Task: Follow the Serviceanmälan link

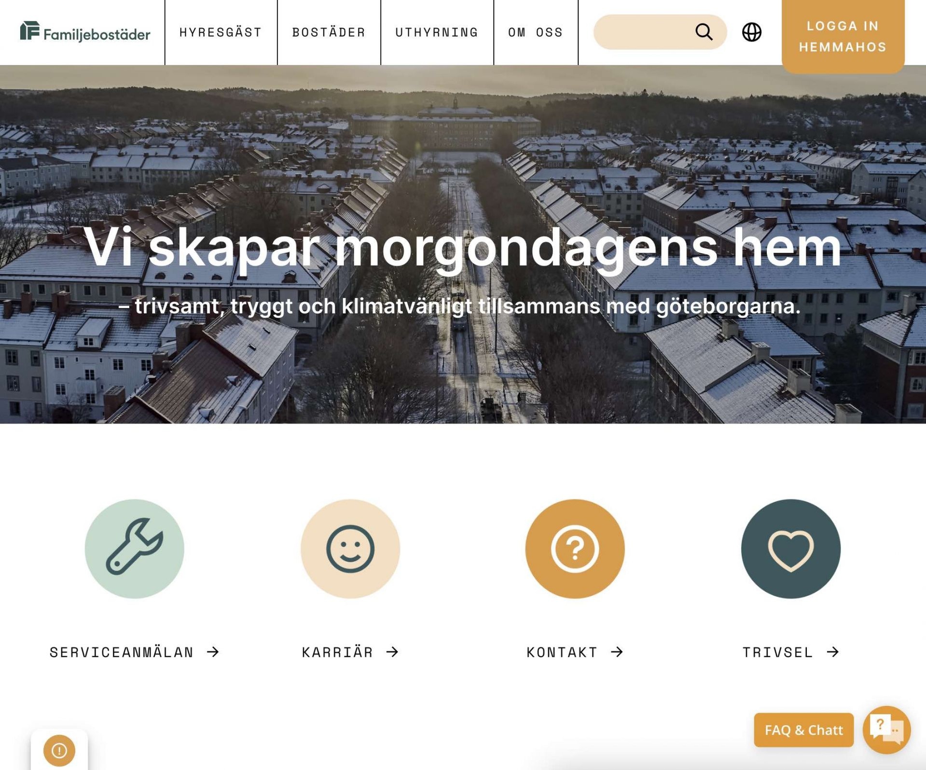Action: 134,652
